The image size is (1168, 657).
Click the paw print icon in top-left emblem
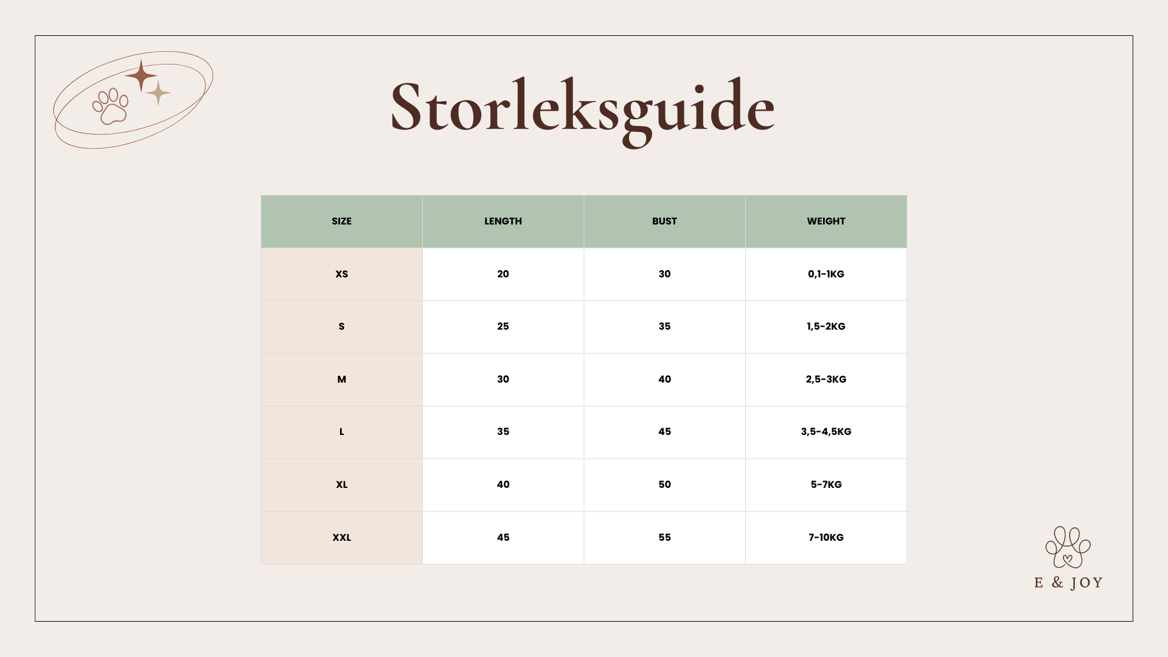[111, 106]
